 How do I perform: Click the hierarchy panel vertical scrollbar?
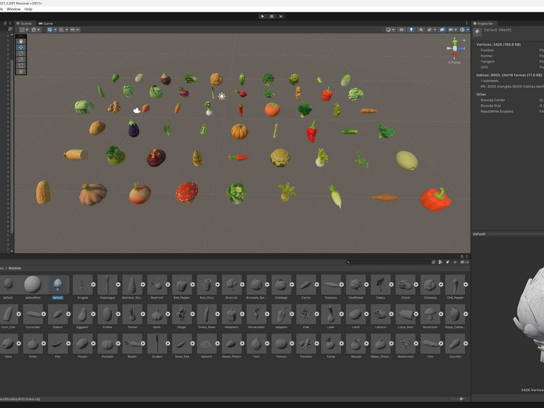click(12, 146)
